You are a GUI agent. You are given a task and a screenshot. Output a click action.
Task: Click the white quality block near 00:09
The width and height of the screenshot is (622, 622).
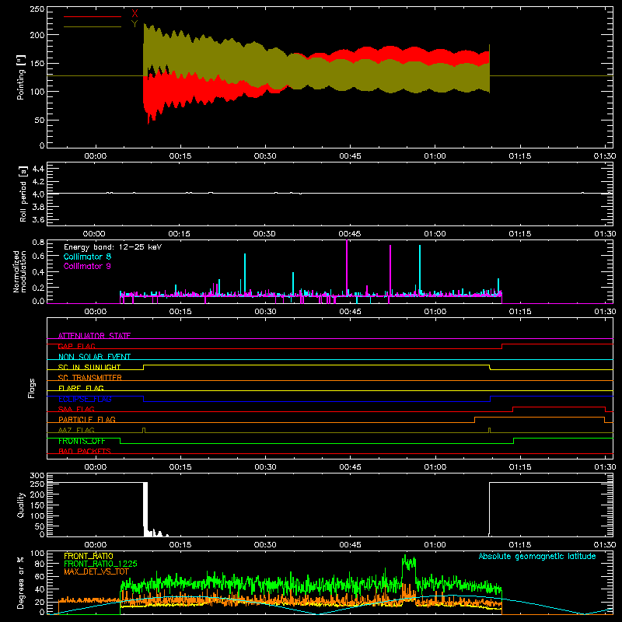click(x=145, y=509)
